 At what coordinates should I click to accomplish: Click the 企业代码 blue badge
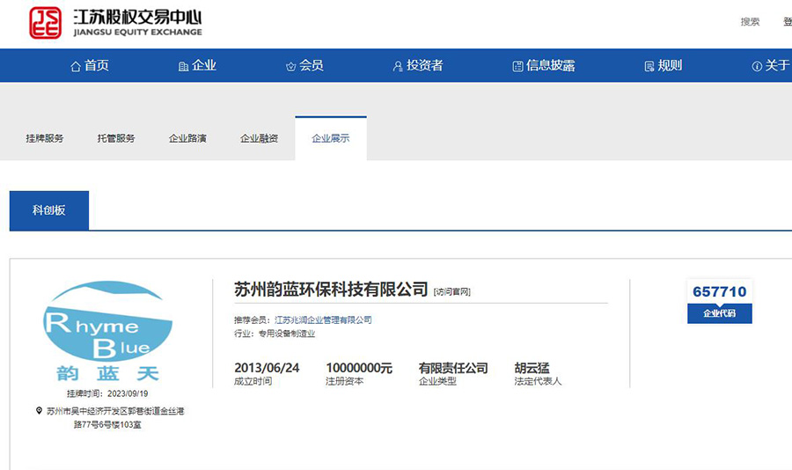(719, 313)
